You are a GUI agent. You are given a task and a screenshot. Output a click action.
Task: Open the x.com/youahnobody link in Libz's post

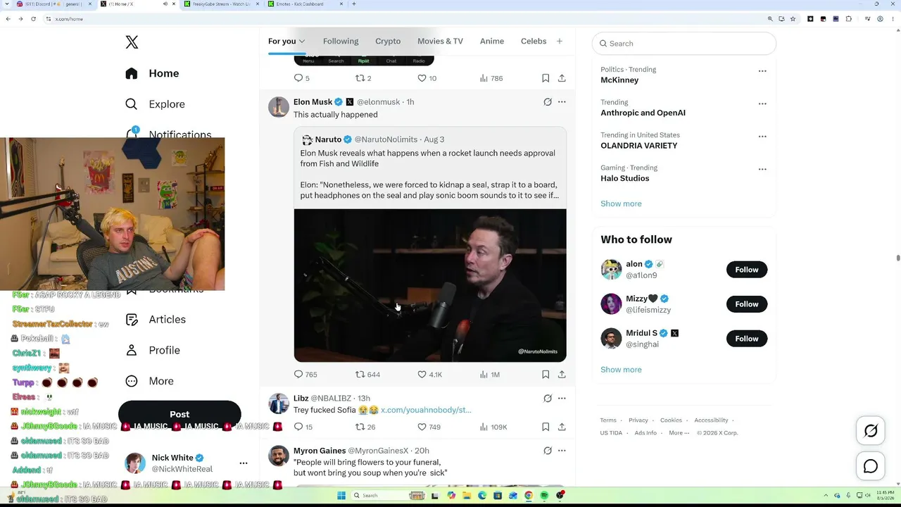(x=426, y=410)
